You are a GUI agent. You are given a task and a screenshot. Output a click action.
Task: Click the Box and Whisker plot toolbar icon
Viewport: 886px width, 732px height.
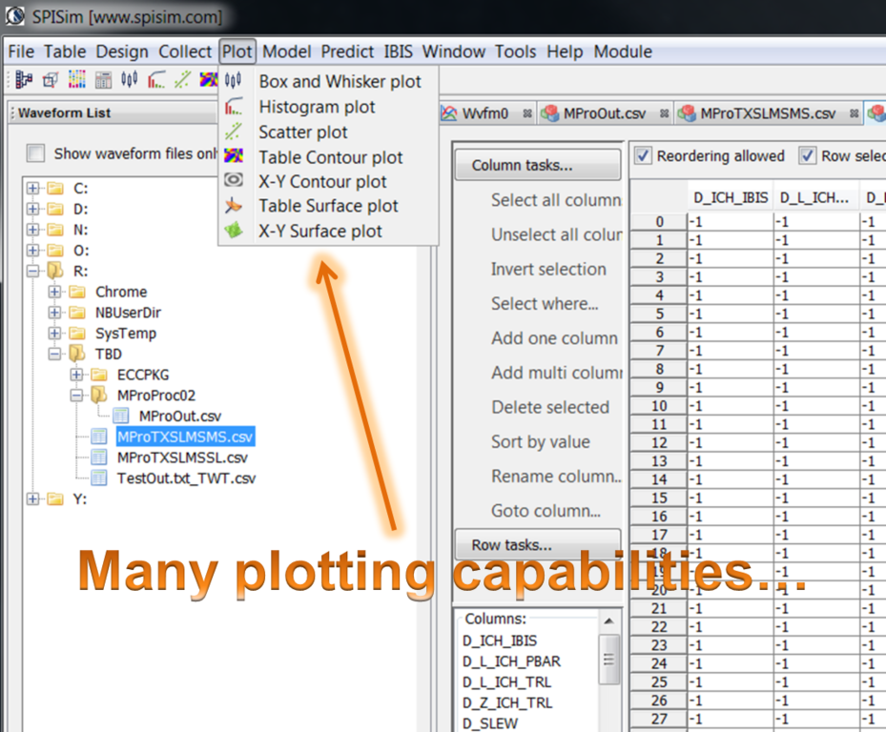[x=130, y=80]
